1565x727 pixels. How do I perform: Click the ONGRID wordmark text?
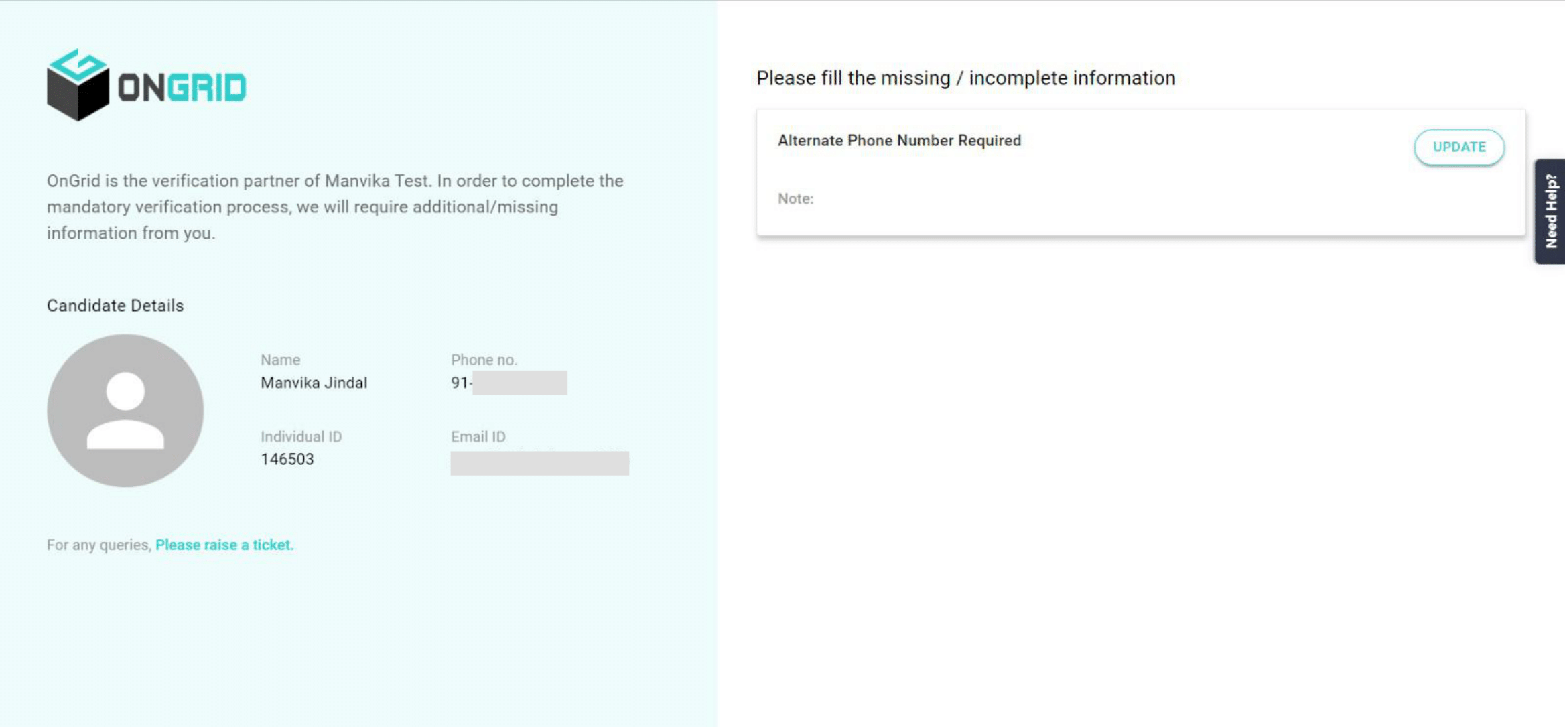coord(182,88)
